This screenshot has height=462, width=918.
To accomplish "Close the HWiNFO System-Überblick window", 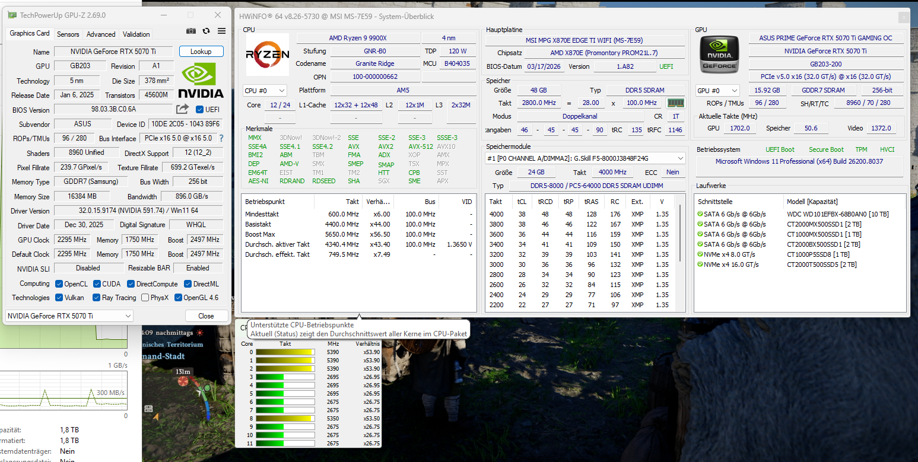I will (903, 18).
